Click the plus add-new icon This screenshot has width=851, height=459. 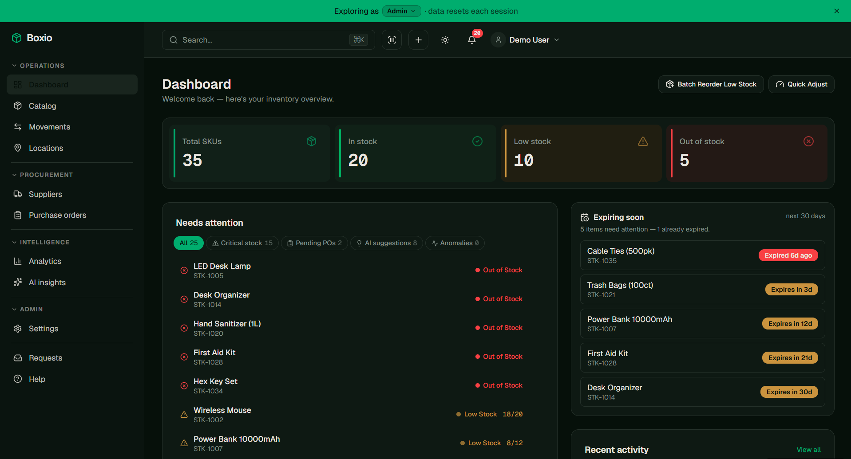[x=419, y=40]
